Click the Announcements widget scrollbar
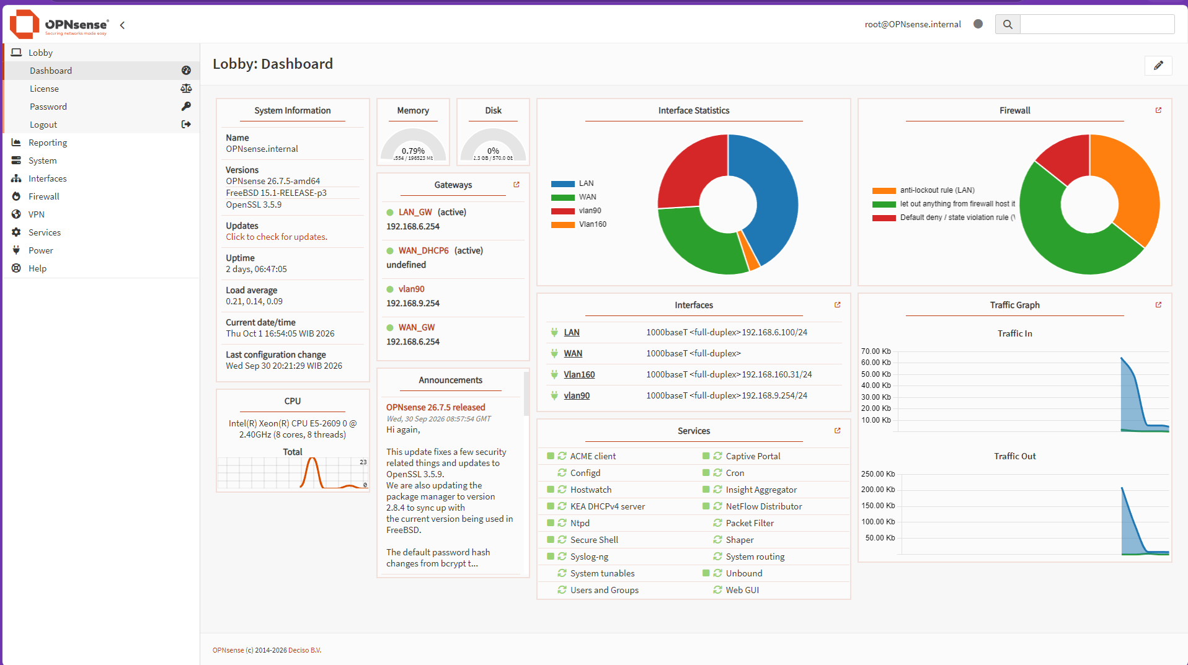The image size is (1188, 665). coord(526,394)
